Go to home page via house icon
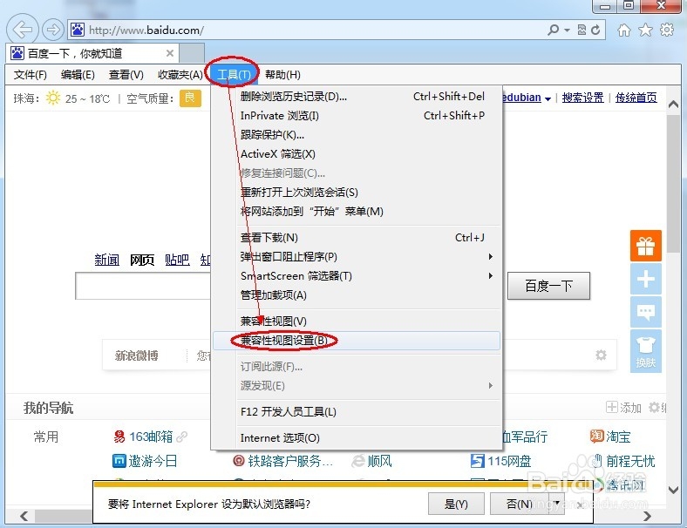The height and width of the screenshot is (528, 687). pos(624,30)
